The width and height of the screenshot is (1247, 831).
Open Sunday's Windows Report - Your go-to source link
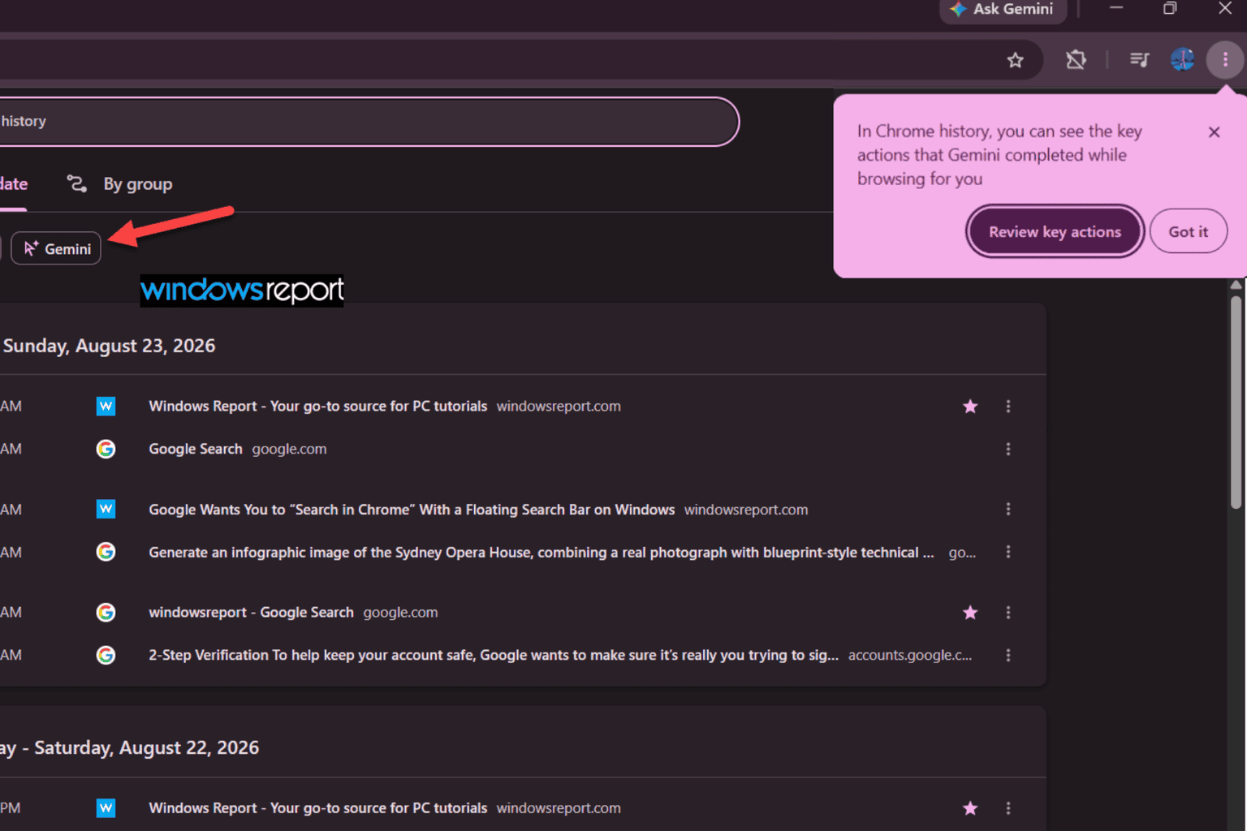coord(317,406)
